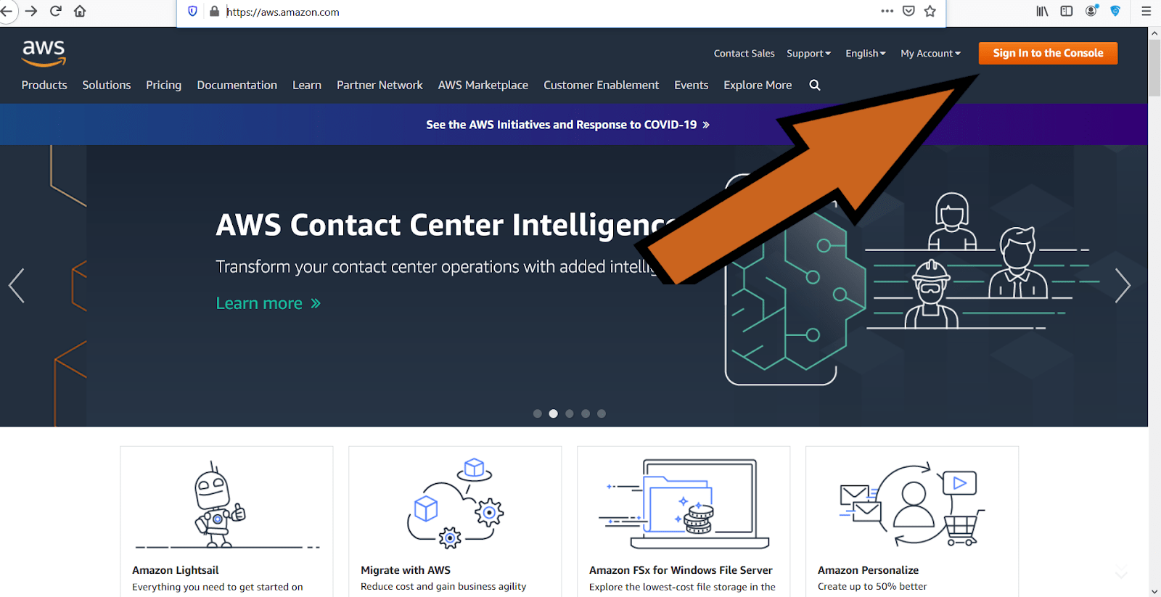The width and height of the screenshot is (1161, 597).
Task: Click Sign In to the Console button
Action: coord(1048,53)
